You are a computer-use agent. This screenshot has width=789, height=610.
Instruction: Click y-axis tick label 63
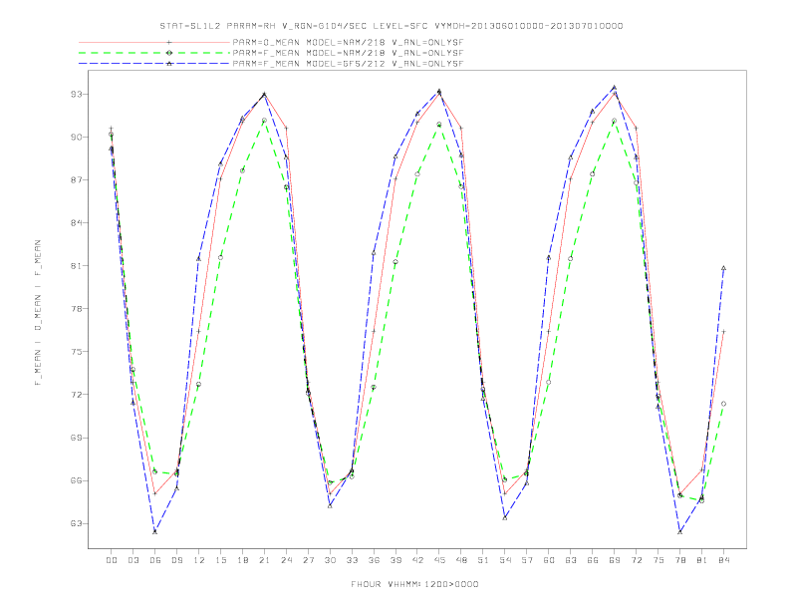pos(77,523)
